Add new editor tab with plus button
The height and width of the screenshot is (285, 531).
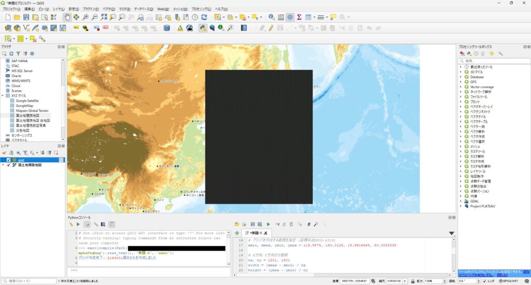point(237,233)
